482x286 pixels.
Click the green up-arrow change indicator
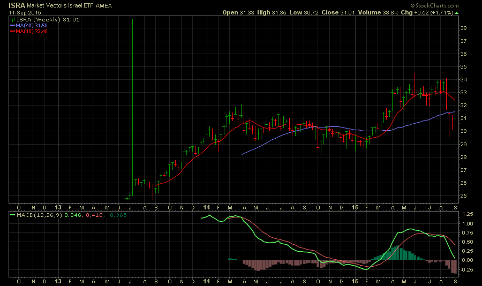[456, 13]
